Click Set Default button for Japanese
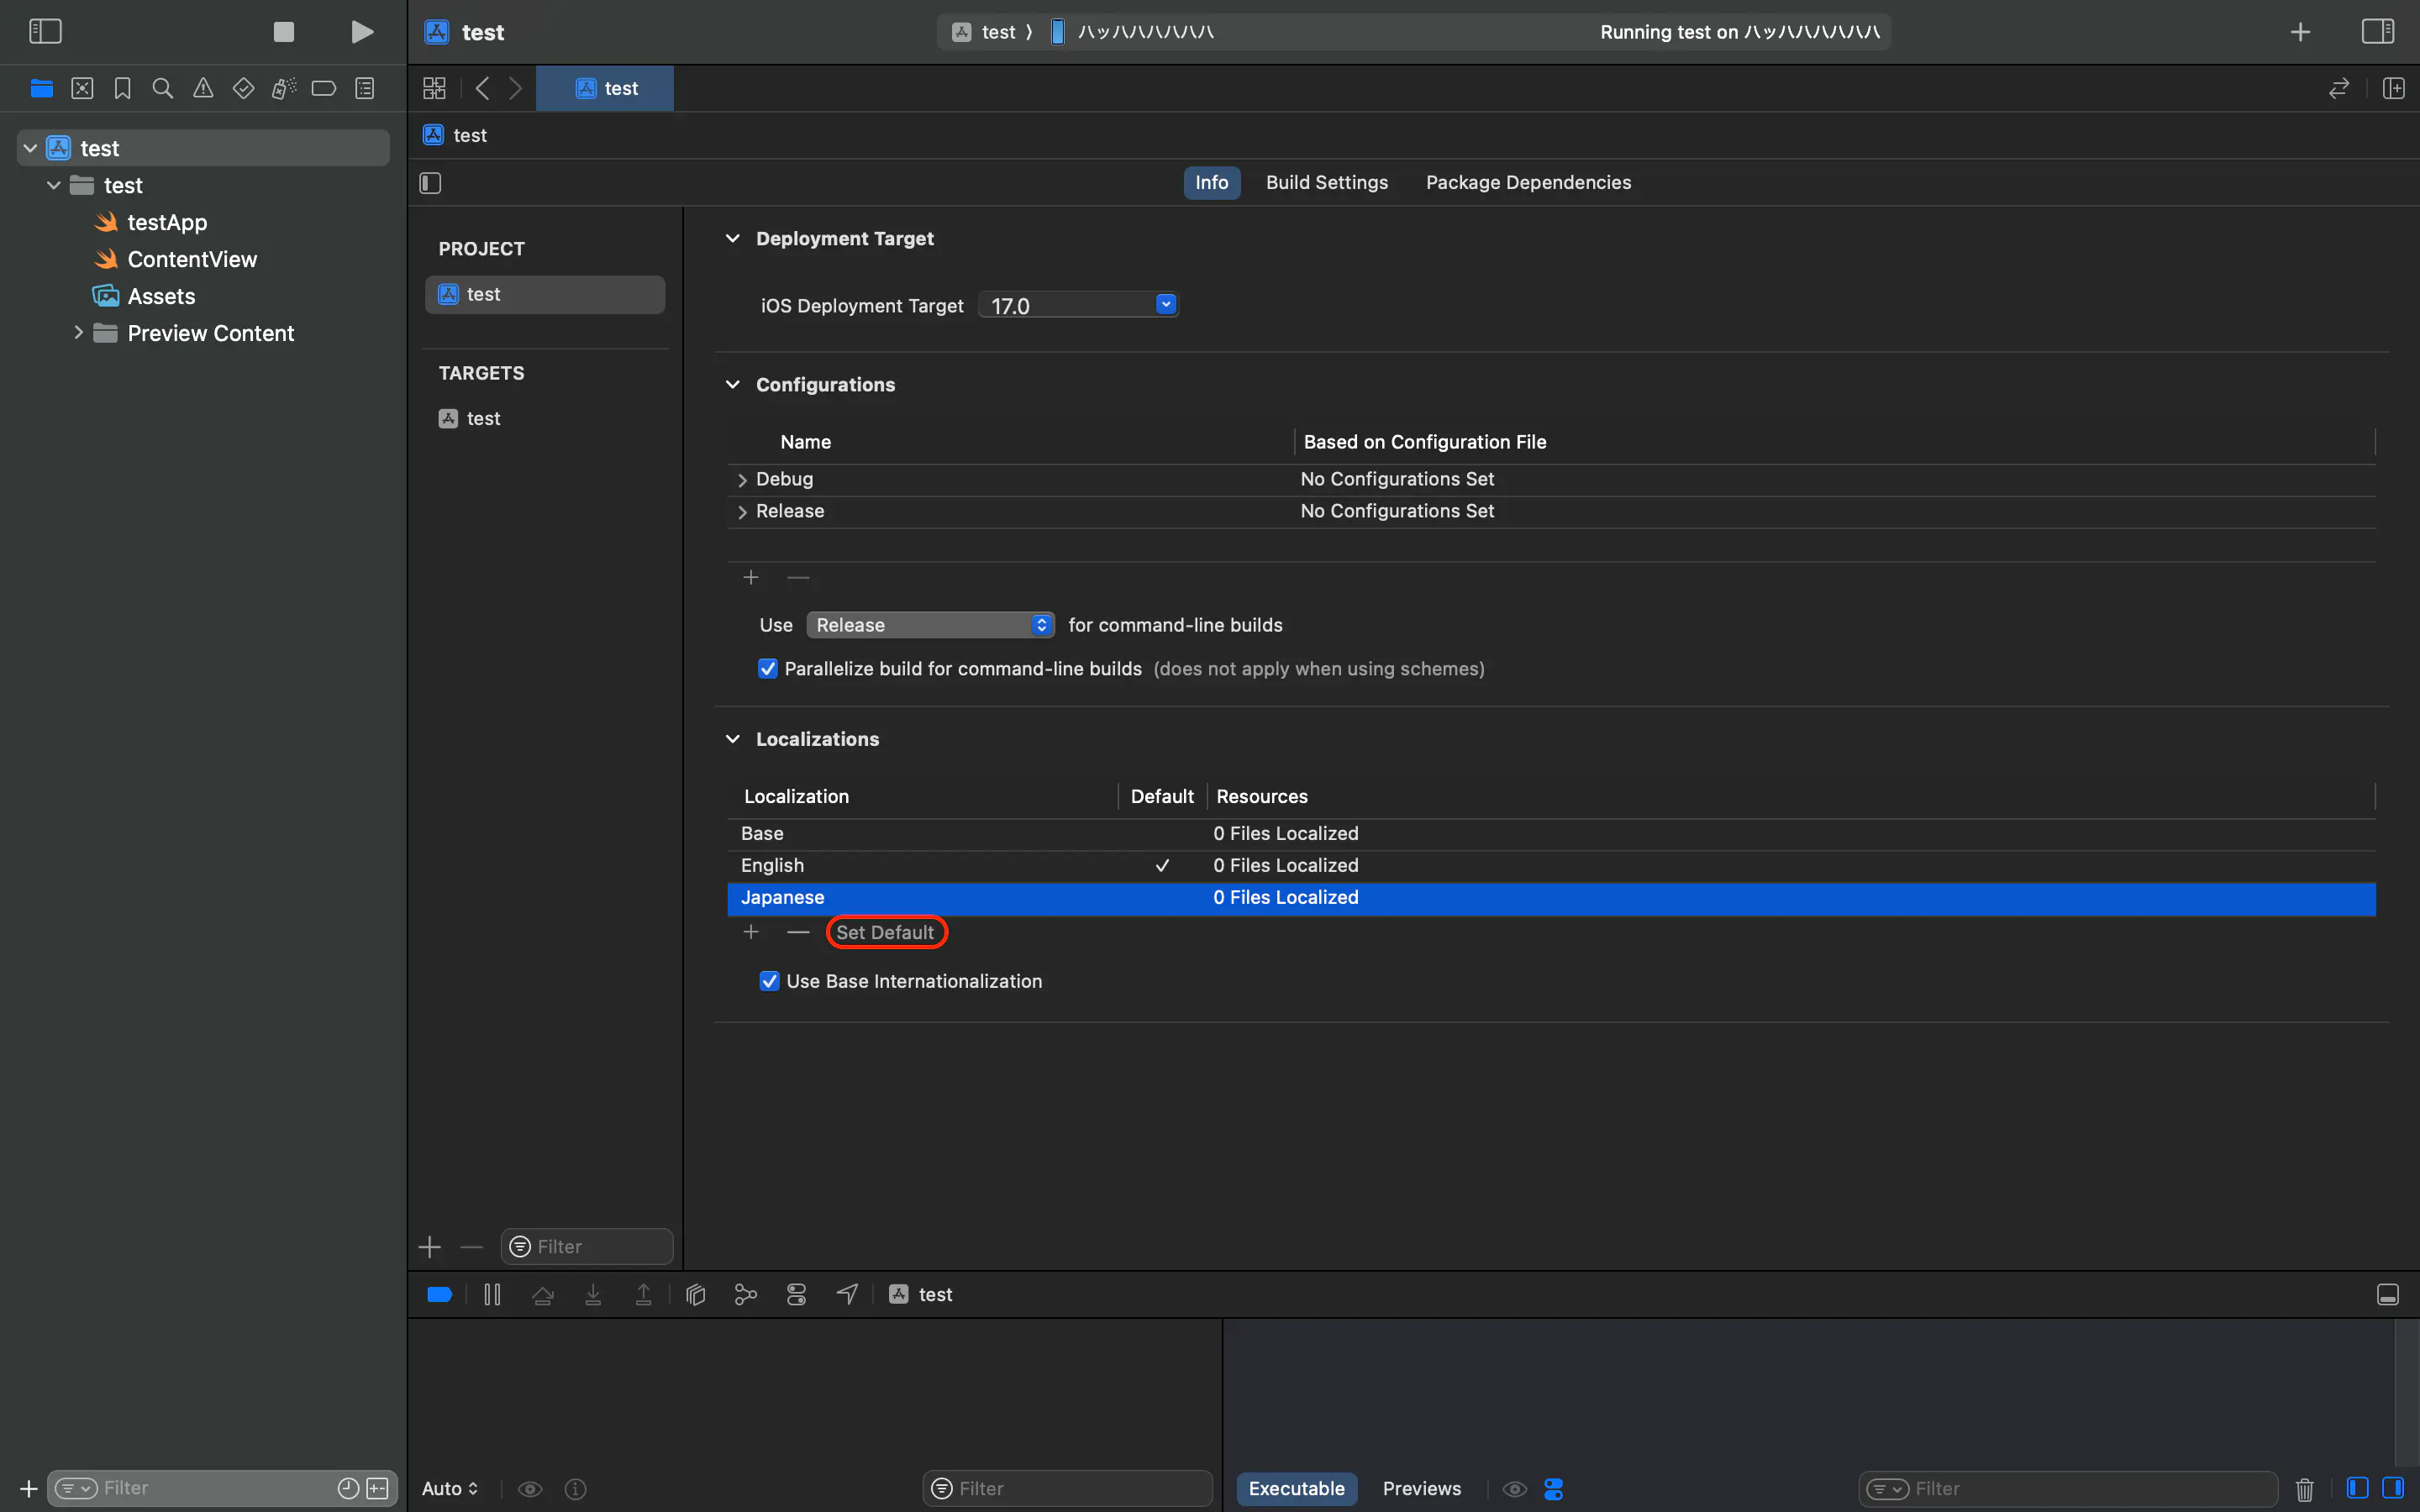The height and width of the screenshot is (1512, 2420). click(885, 932)
